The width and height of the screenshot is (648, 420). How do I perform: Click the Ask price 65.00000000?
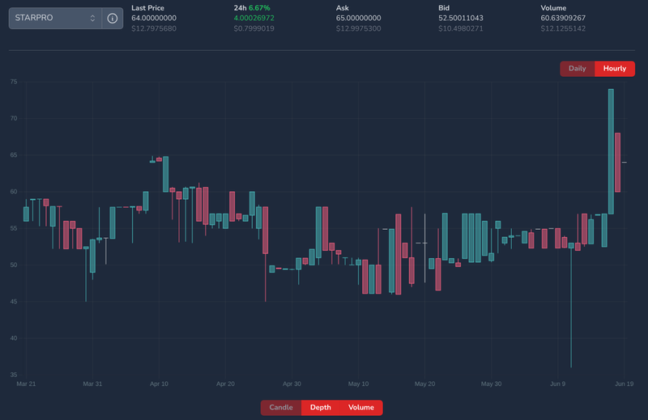point(358,18)
